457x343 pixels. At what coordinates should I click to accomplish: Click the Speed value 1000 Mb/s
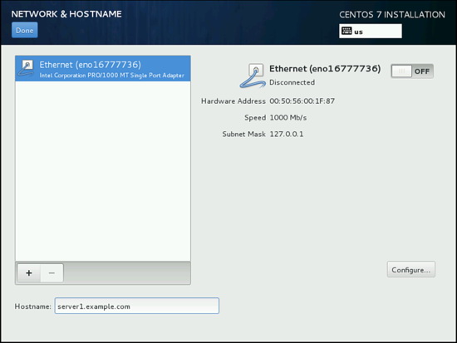tap(288, 118)
